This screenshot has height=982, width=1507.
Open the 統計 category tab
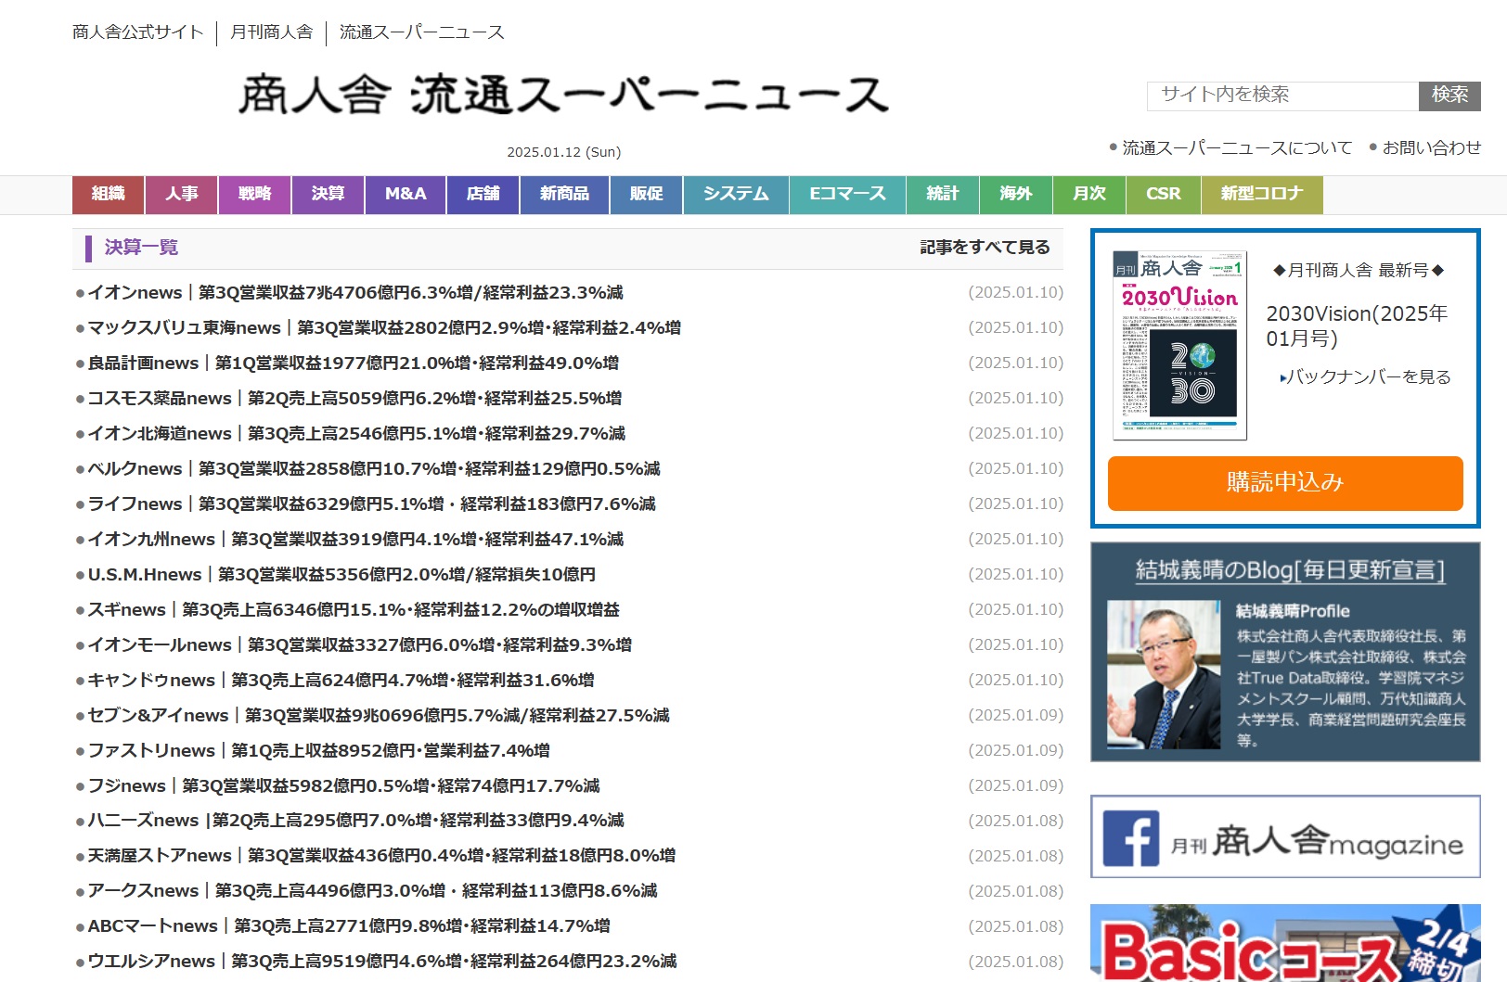[x=942, y=195]
